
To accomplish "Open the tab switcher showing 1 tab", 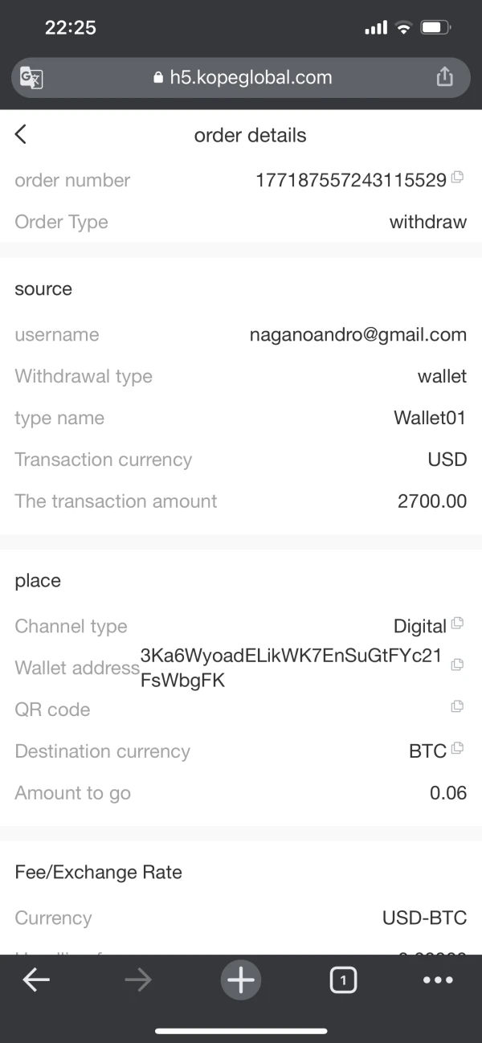I will [343, 980].
